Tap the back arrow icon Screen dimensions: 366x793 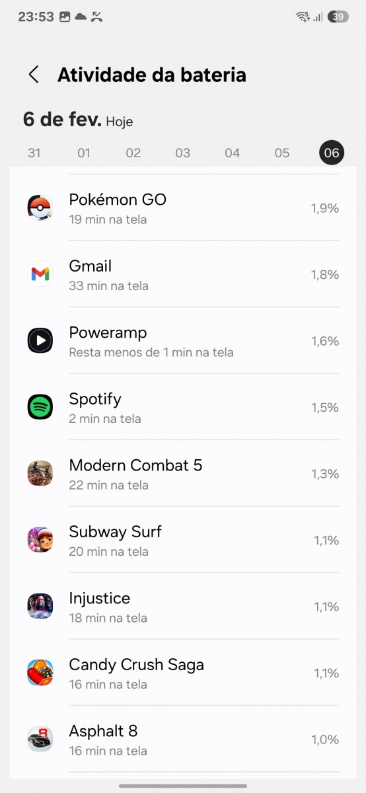point(34,75)
